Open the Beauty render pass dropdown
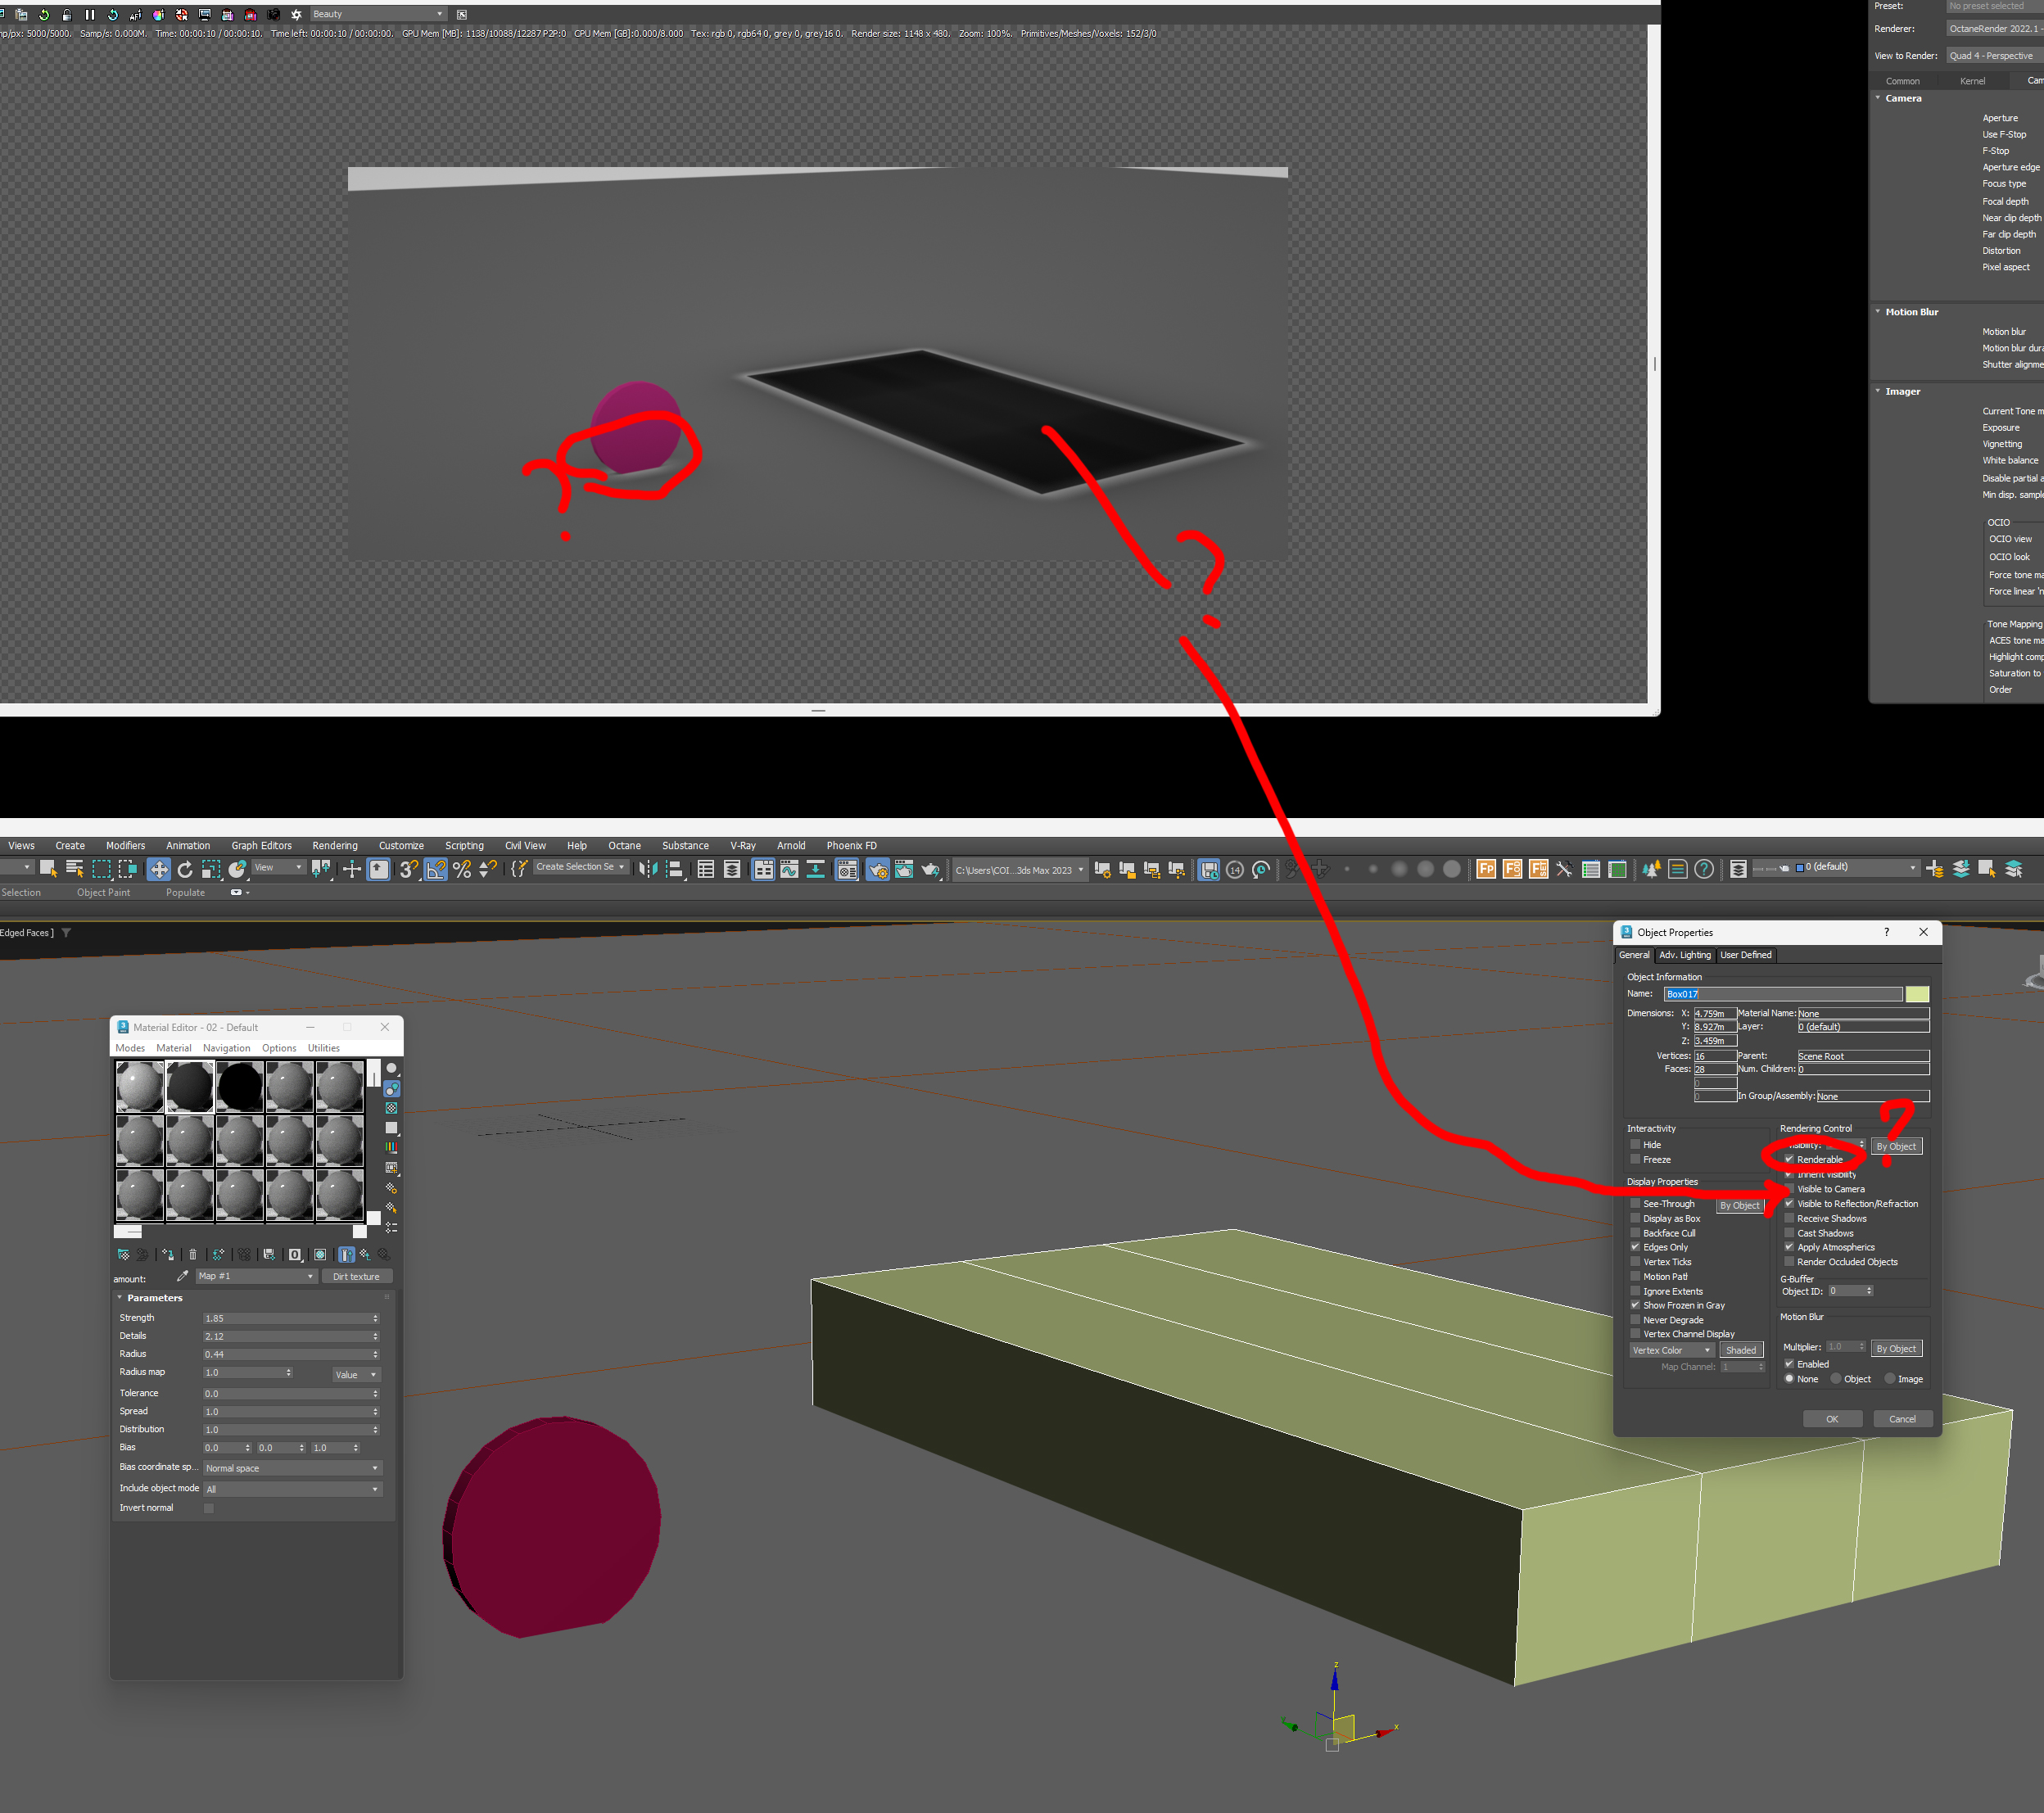 [377, 14]
